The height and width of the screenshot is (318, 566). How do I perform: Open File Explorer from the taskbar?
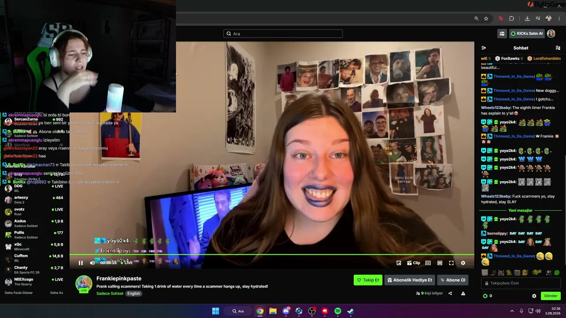[x=273, y=311]
